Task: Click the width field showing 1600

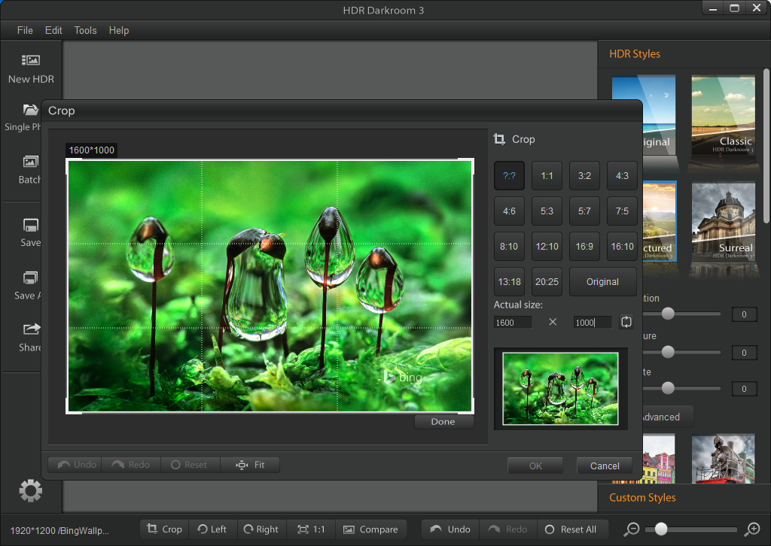Action: (x=513, y=323)
